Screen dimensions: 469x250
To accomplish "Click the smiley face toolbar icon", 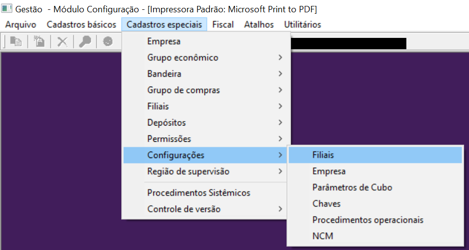I will (108, 42).
